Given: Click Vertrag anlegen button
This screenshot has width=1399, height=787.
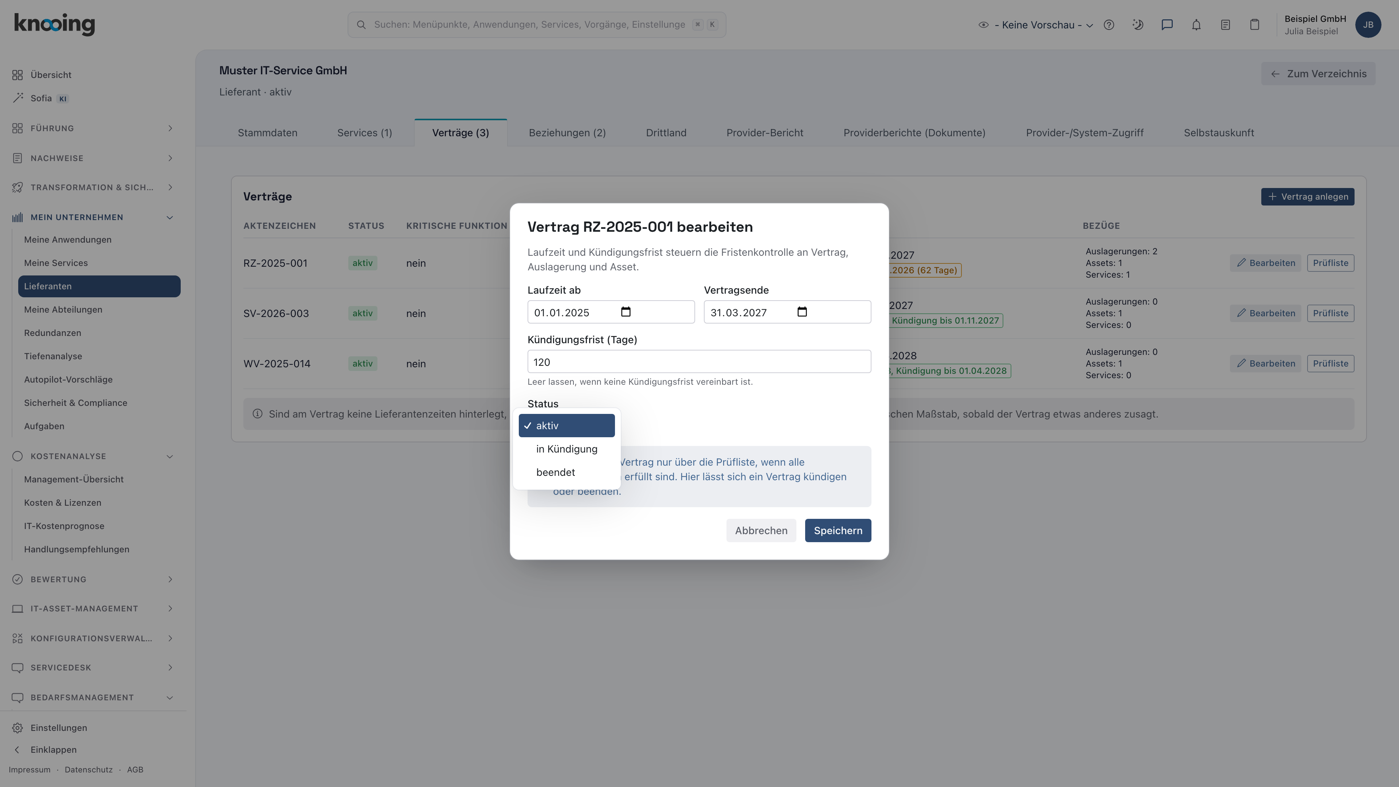Looking at the screenshot, I should 1307,197.
